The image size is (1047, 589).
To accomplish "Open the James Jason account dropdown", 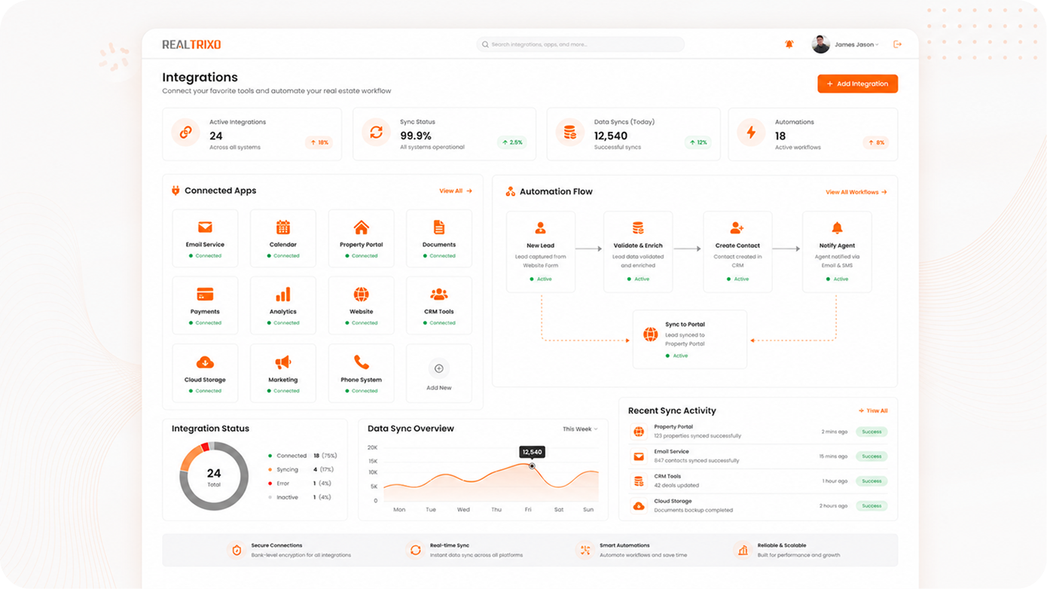I will click(x=856, y=44).
